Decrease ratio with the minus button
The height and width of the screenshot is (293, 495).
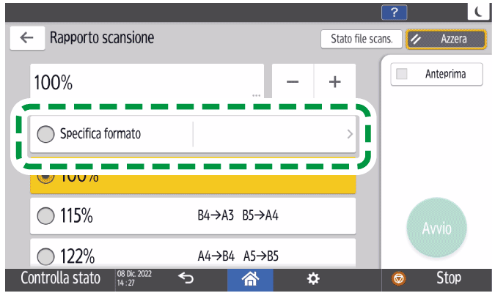[293, 82]
